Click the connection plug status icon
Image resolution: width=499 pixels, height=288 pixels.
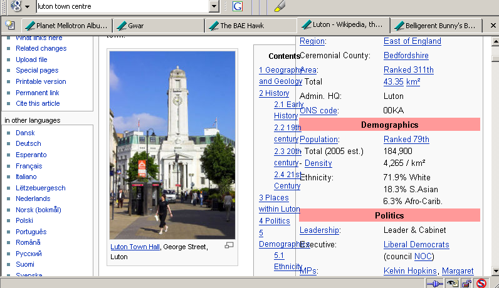tap(434, 283)
